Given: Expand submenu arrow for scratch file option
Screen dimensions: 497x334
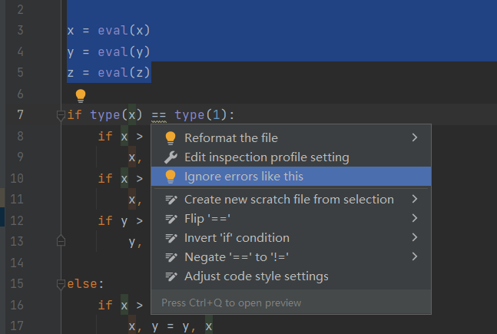Looking at the screenshot, I should point(415,199).
